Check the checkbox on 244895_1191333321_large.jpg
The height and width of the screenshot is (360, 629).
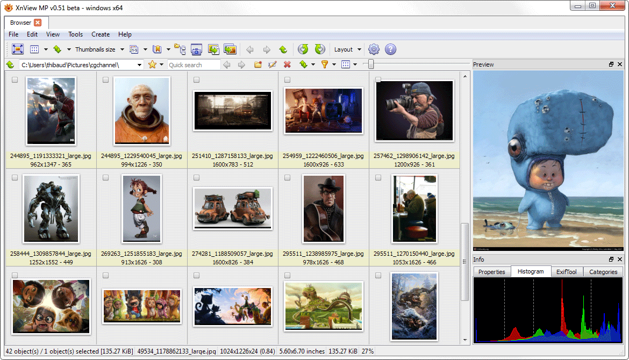[13, 80]
